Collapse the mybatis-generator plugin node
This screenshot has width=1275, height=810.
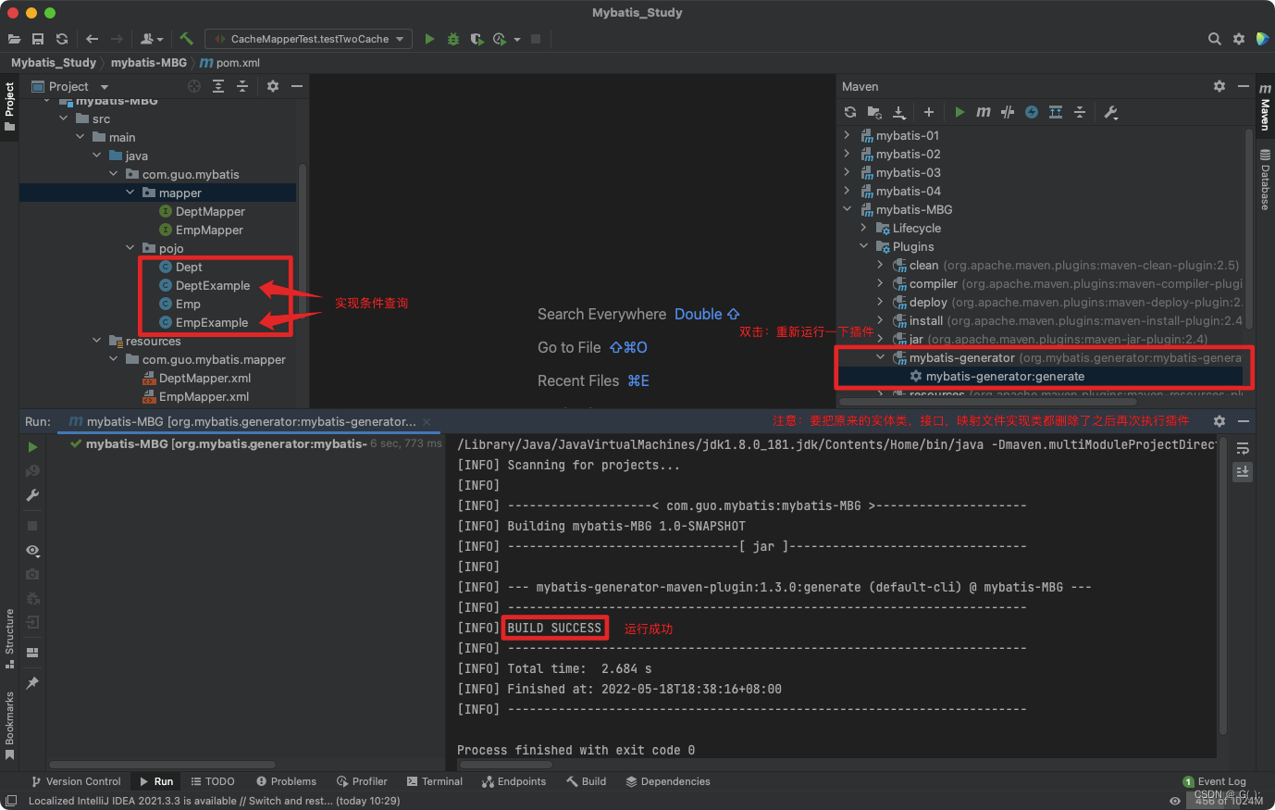pos(880,357)
